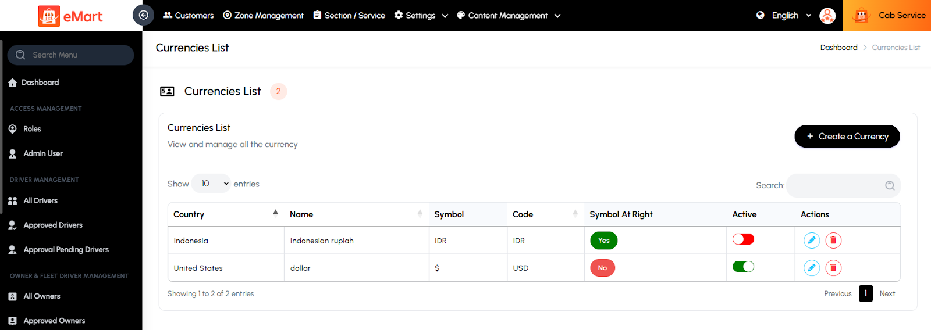
Task: Delete the United States dollar currency
Action: [833, 268]
